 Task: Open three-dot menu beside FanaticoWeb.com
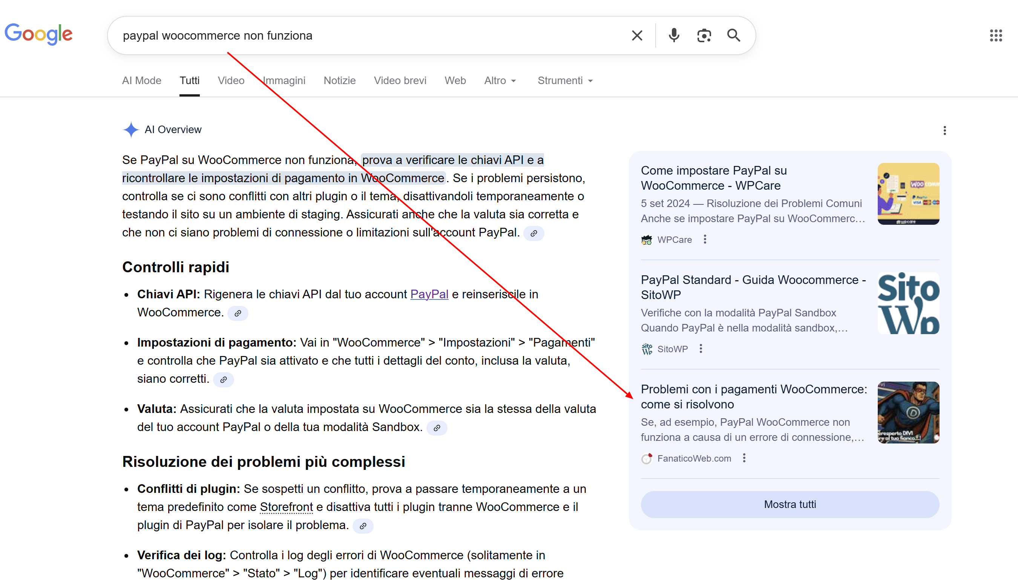click(744, 458)
